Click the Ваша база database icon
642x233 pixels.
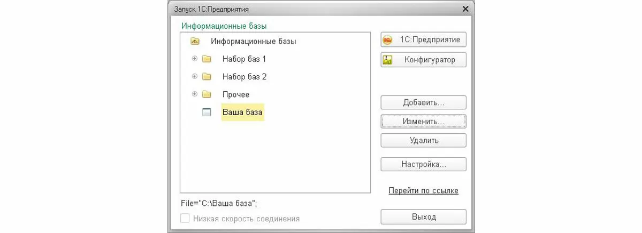coord(207,113)
